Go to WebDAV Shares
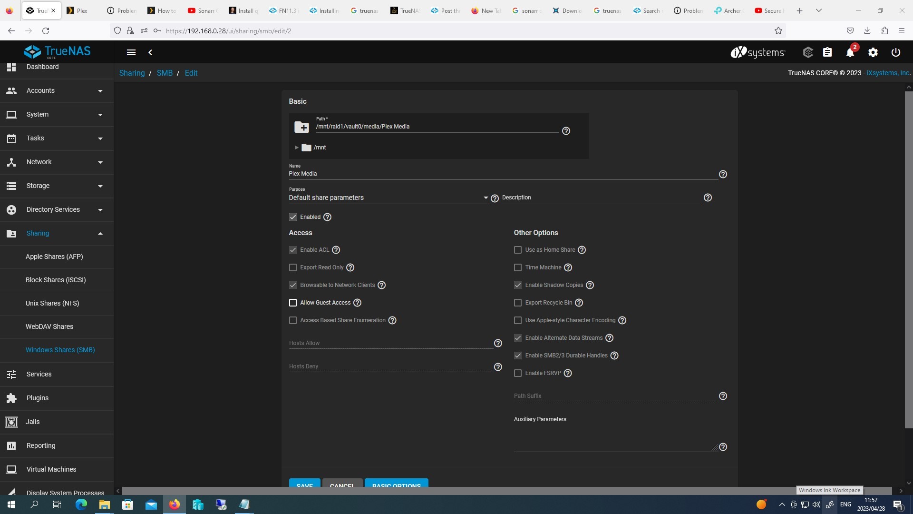 [57, 326]
